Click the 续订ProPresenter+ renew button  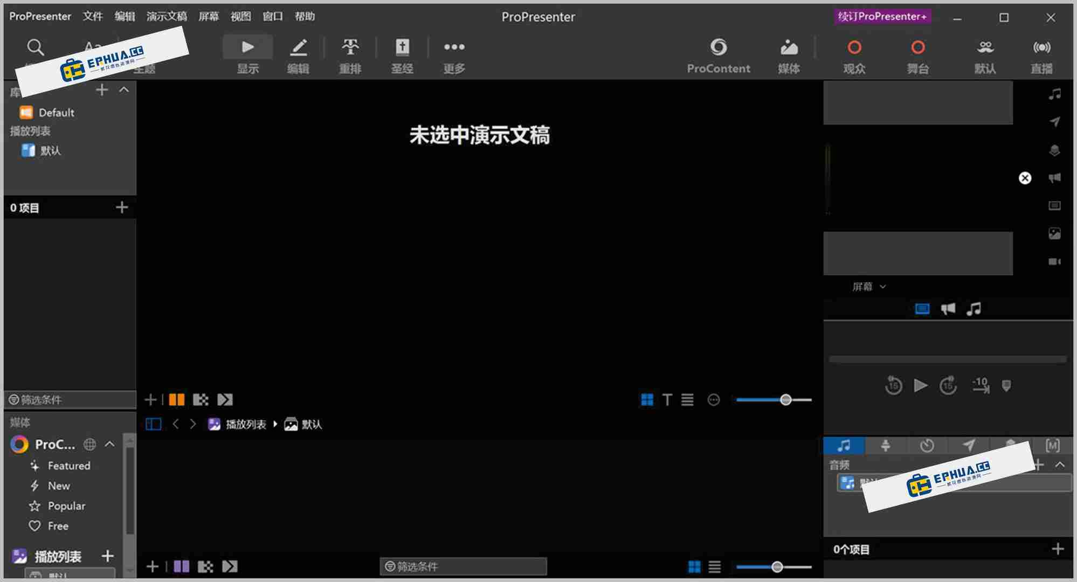point(882,16)
